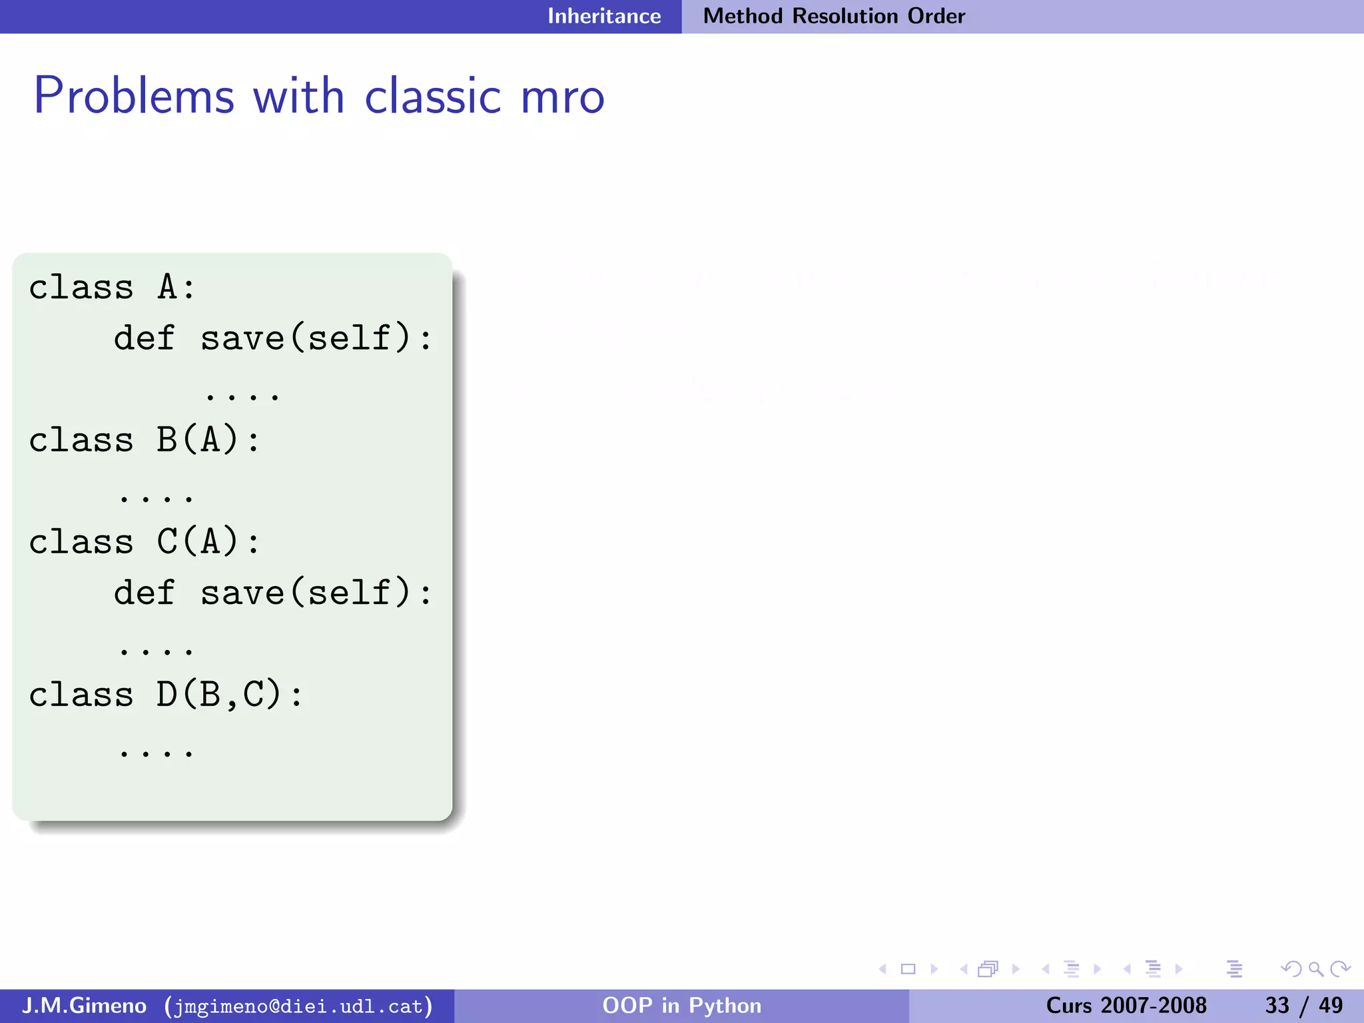Screen dimensions: 1364x1023
Task: Click author name J.M.Gimeno in footer
Action: point(84,1005)
